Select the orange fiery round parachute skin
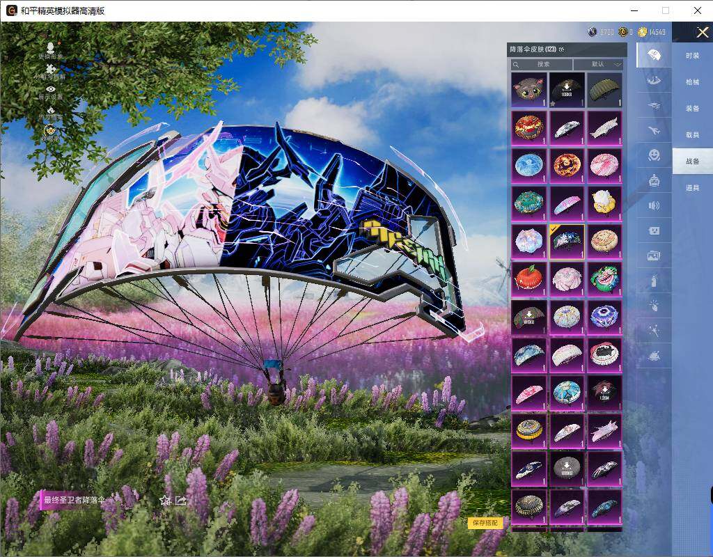Screen dimensions: 713x557 pyautogui.click(x=567, y=166)
